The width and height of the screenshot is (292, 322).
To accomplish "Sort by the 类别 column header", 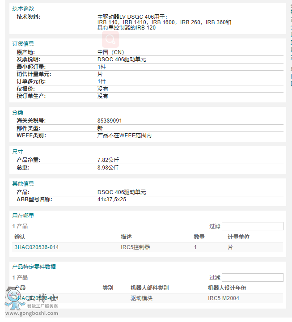I will point(108,288).
